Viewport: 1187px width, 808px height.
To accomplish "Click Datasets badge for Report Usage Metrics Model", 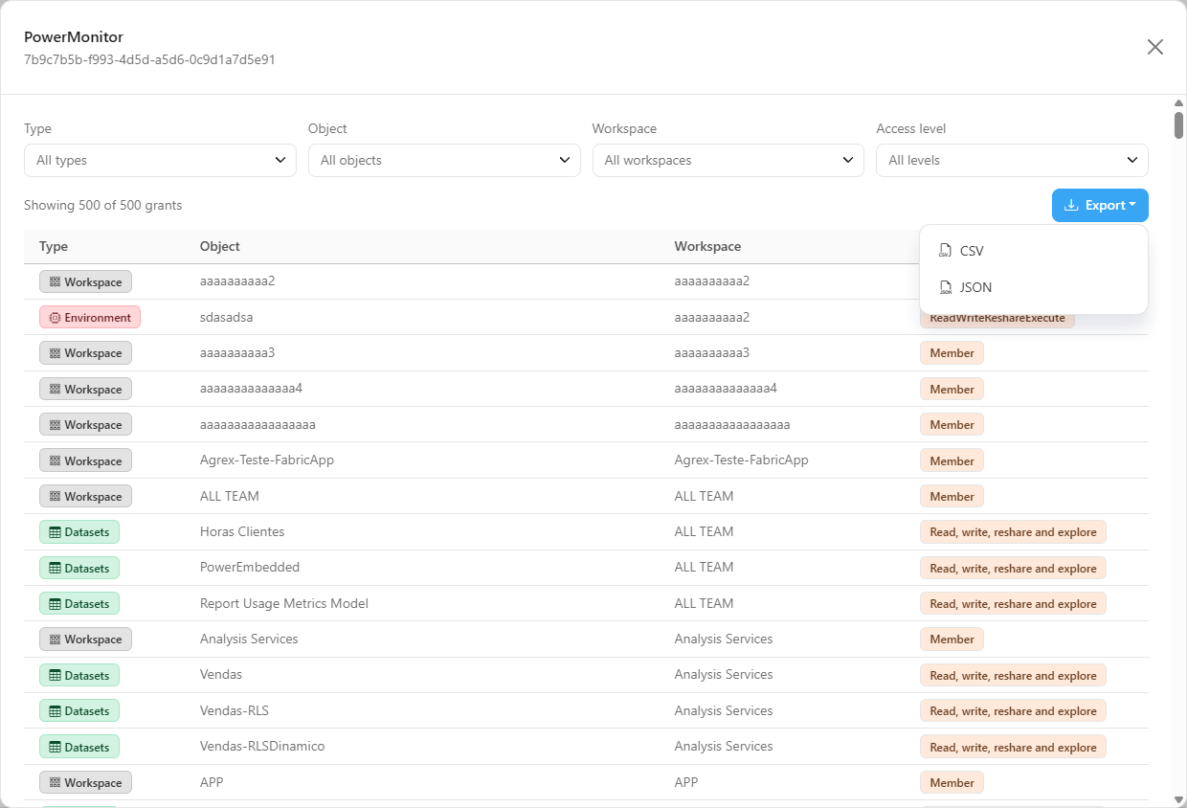I will coord(79,603).
